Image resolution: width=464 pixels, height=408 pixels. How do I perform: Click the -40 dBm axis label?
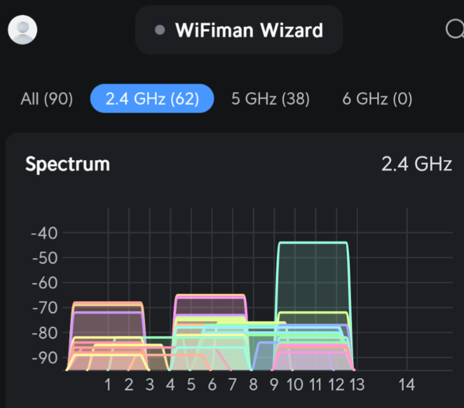click(x=43, y=233)
